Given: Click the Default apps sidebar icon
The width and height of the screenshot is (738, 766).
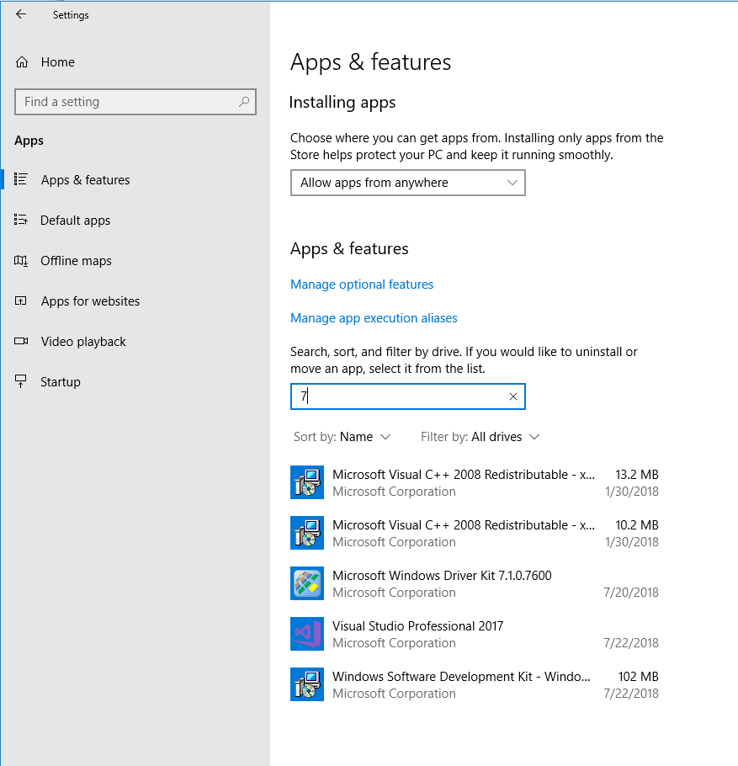Looking at the screenshot, I should pyautogui.click(x=21, y=220).
